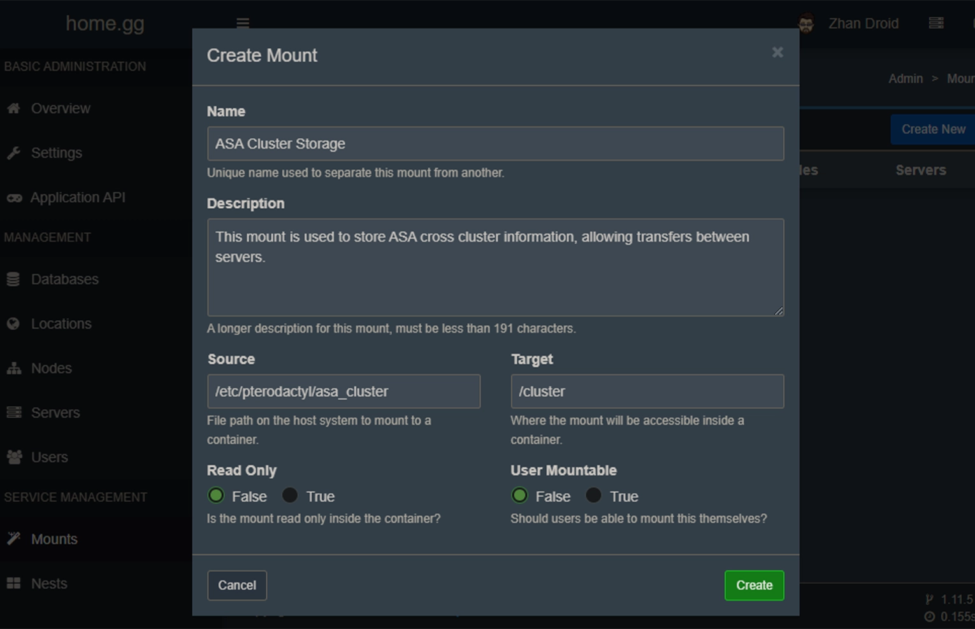Click the Application API gamepad icon
The image size is (975, 629).
click(14, 198)
